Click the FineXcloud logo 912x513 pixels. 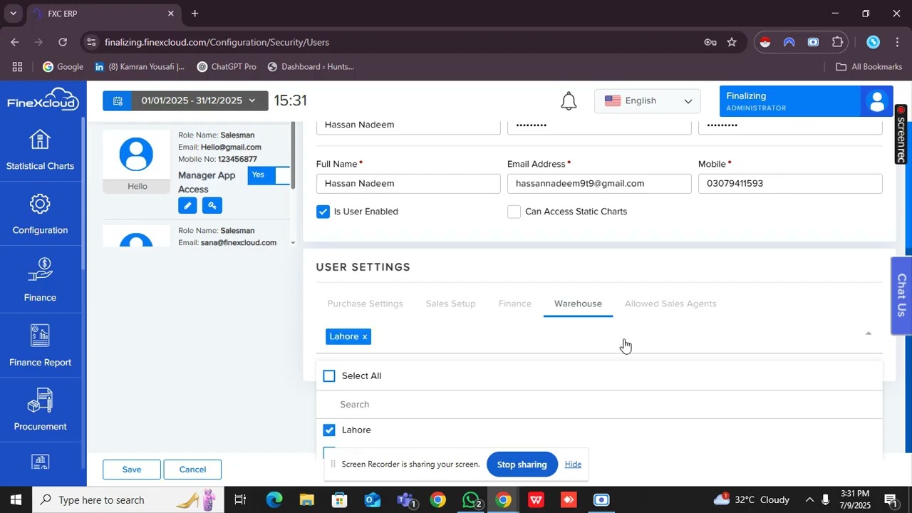pos(43,99)
